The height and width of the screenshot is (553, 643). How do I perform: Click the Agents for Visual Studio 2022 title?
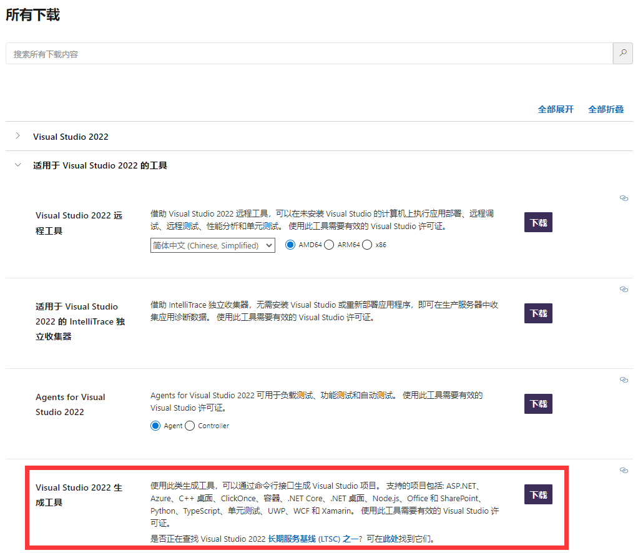tap(70, 404)
